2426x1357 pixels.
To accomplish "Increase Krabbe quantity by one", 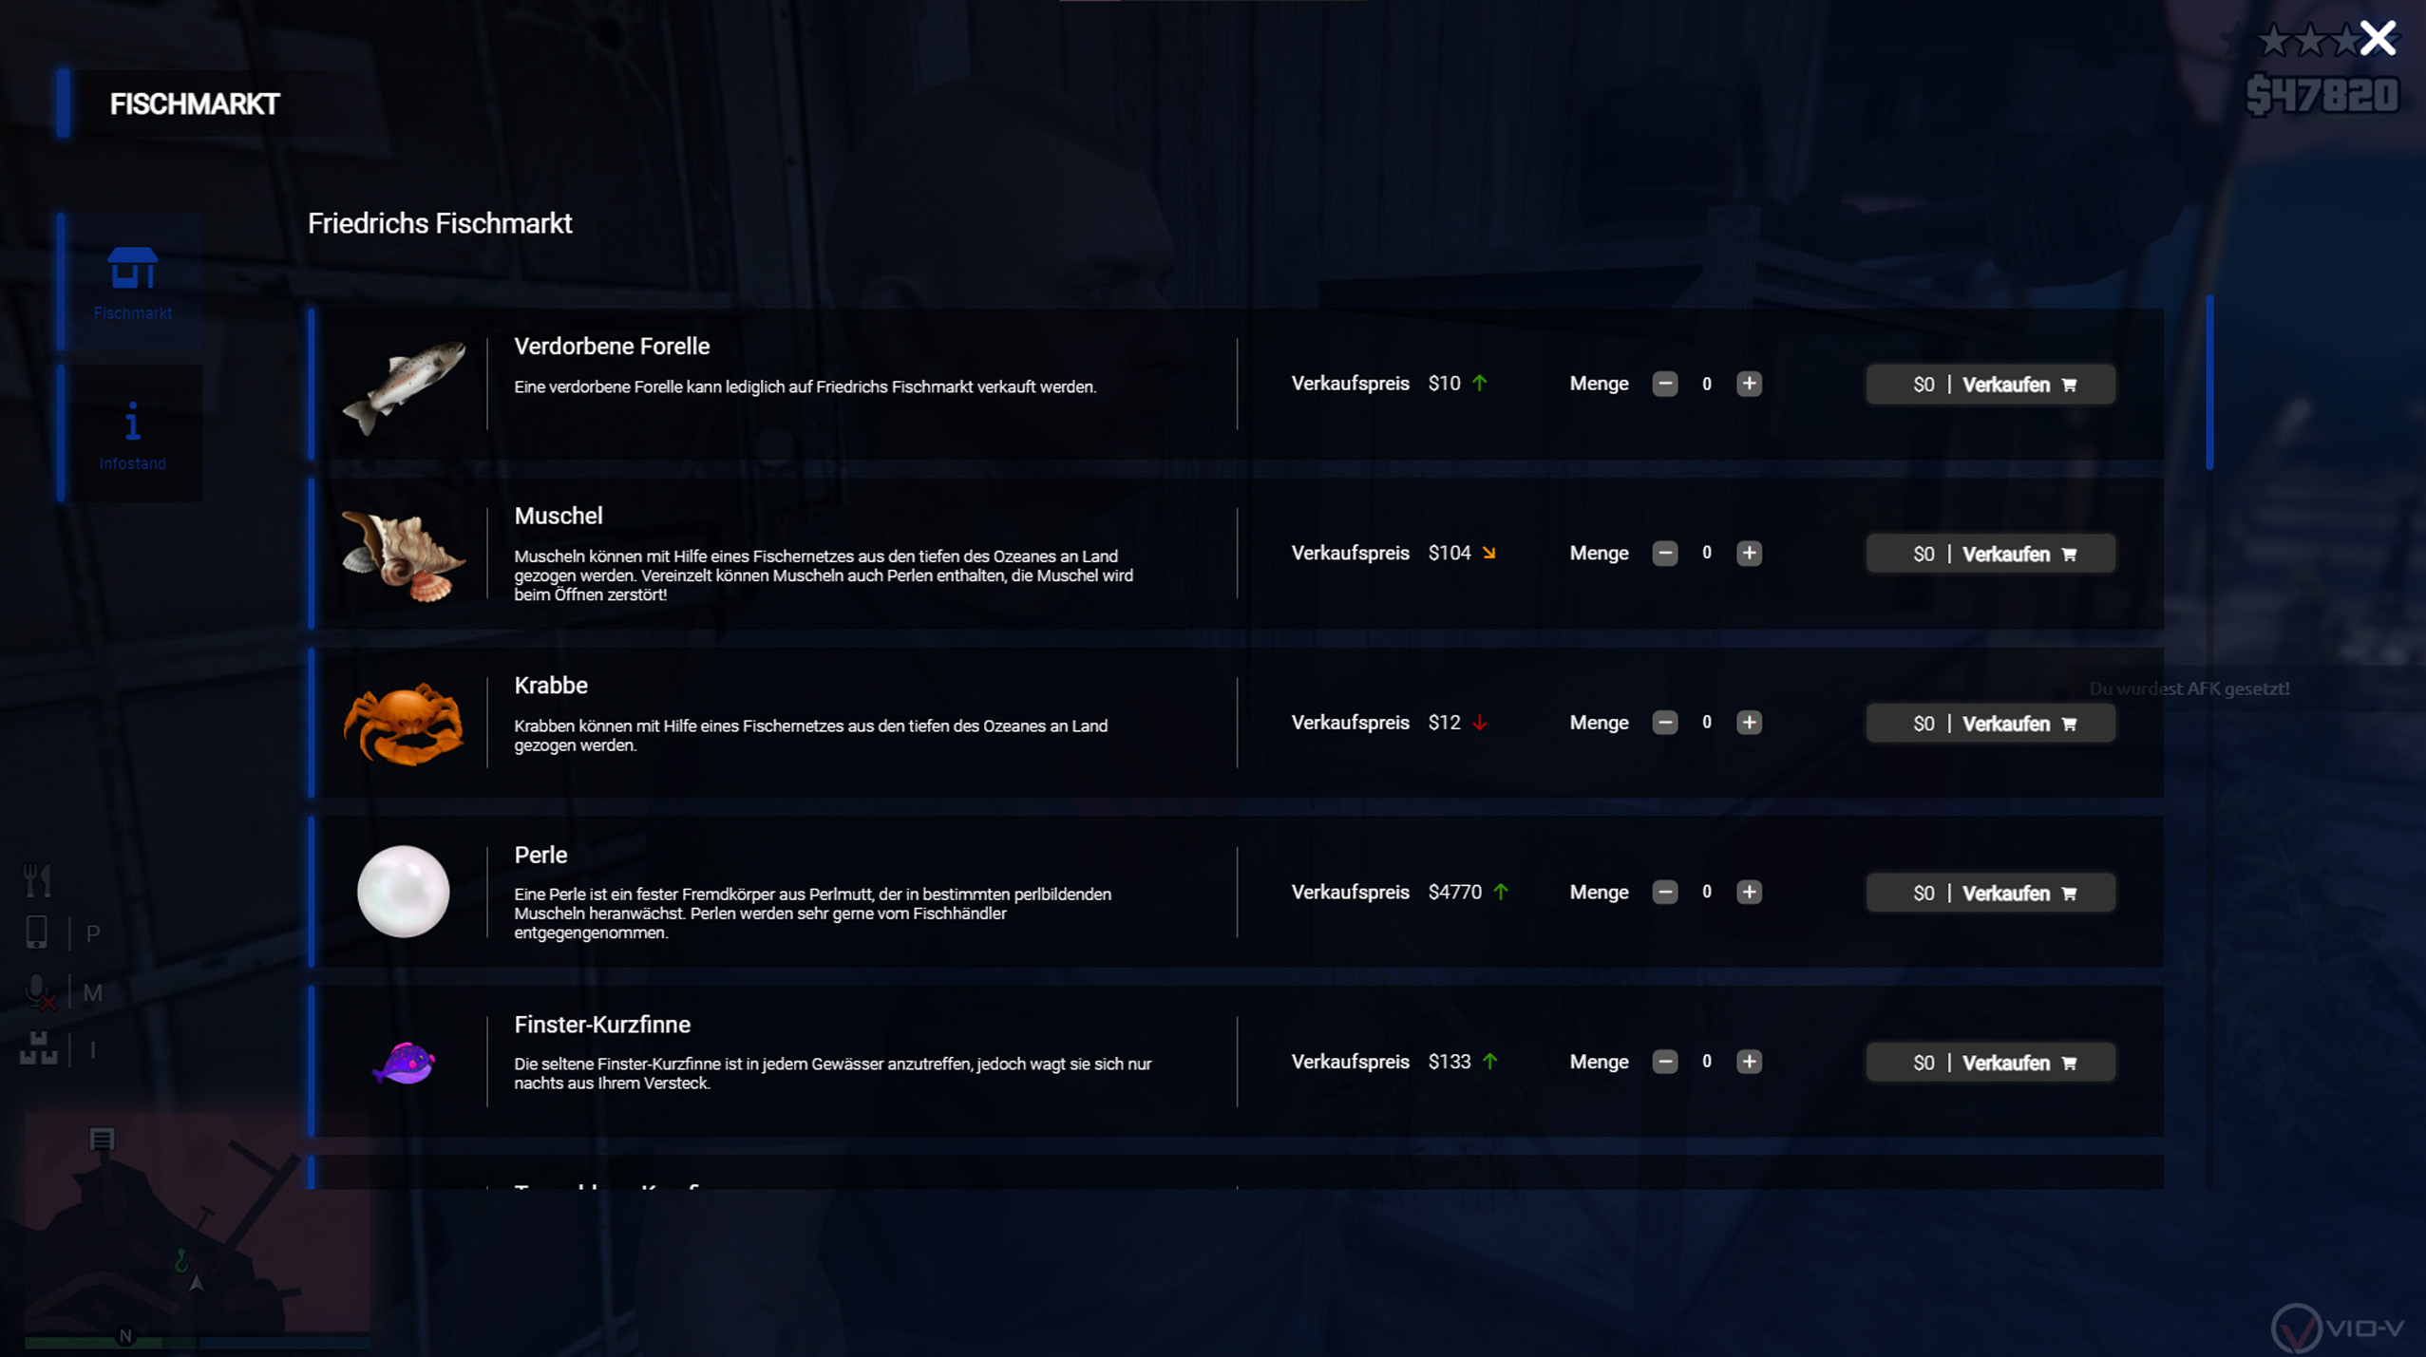I will coord(1748,723).
